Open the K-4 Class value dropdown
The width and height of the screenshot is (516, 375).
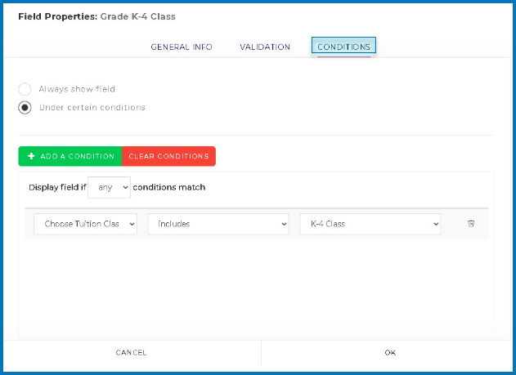(370, 224)
